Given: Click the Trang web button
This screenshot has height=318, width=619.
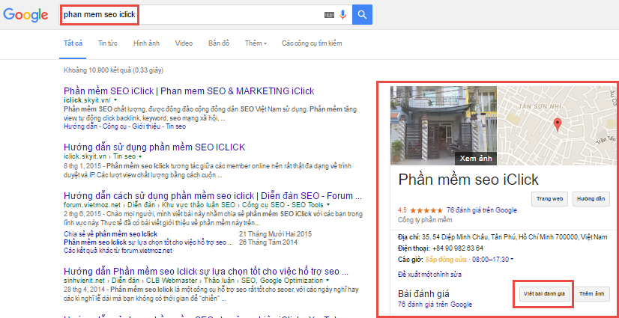Looking at the screenshot, I should pos(549,199).
